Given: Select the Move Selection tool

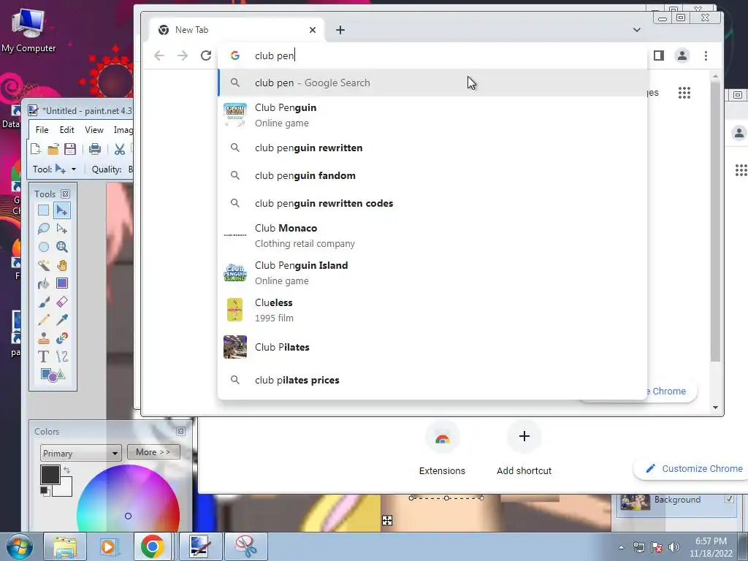Looking at the screenshot, I should tap(62, 229).
